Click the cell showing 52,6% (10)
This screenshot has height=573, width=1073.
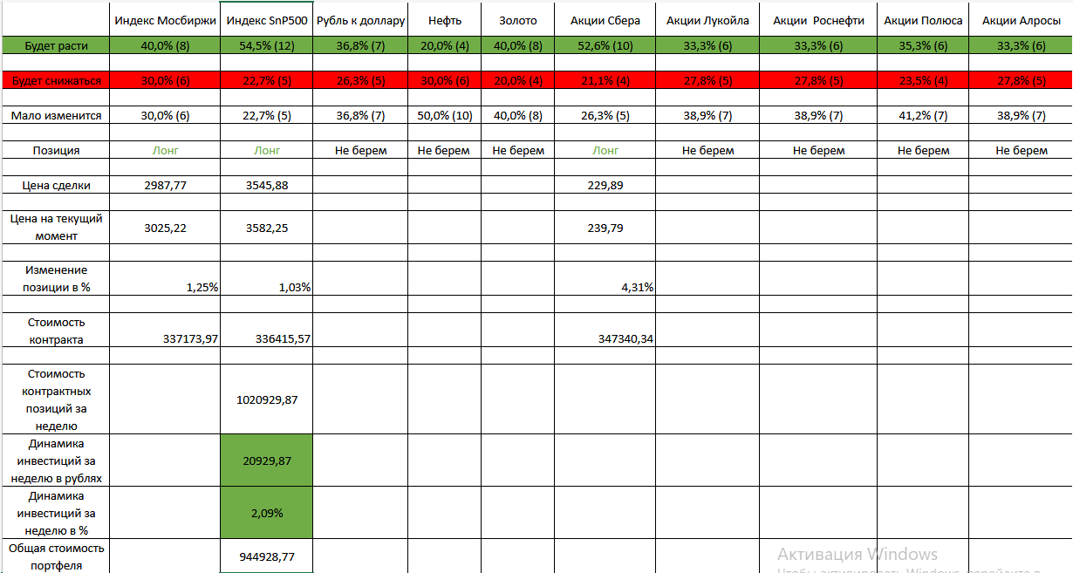(x=605, y=45)
